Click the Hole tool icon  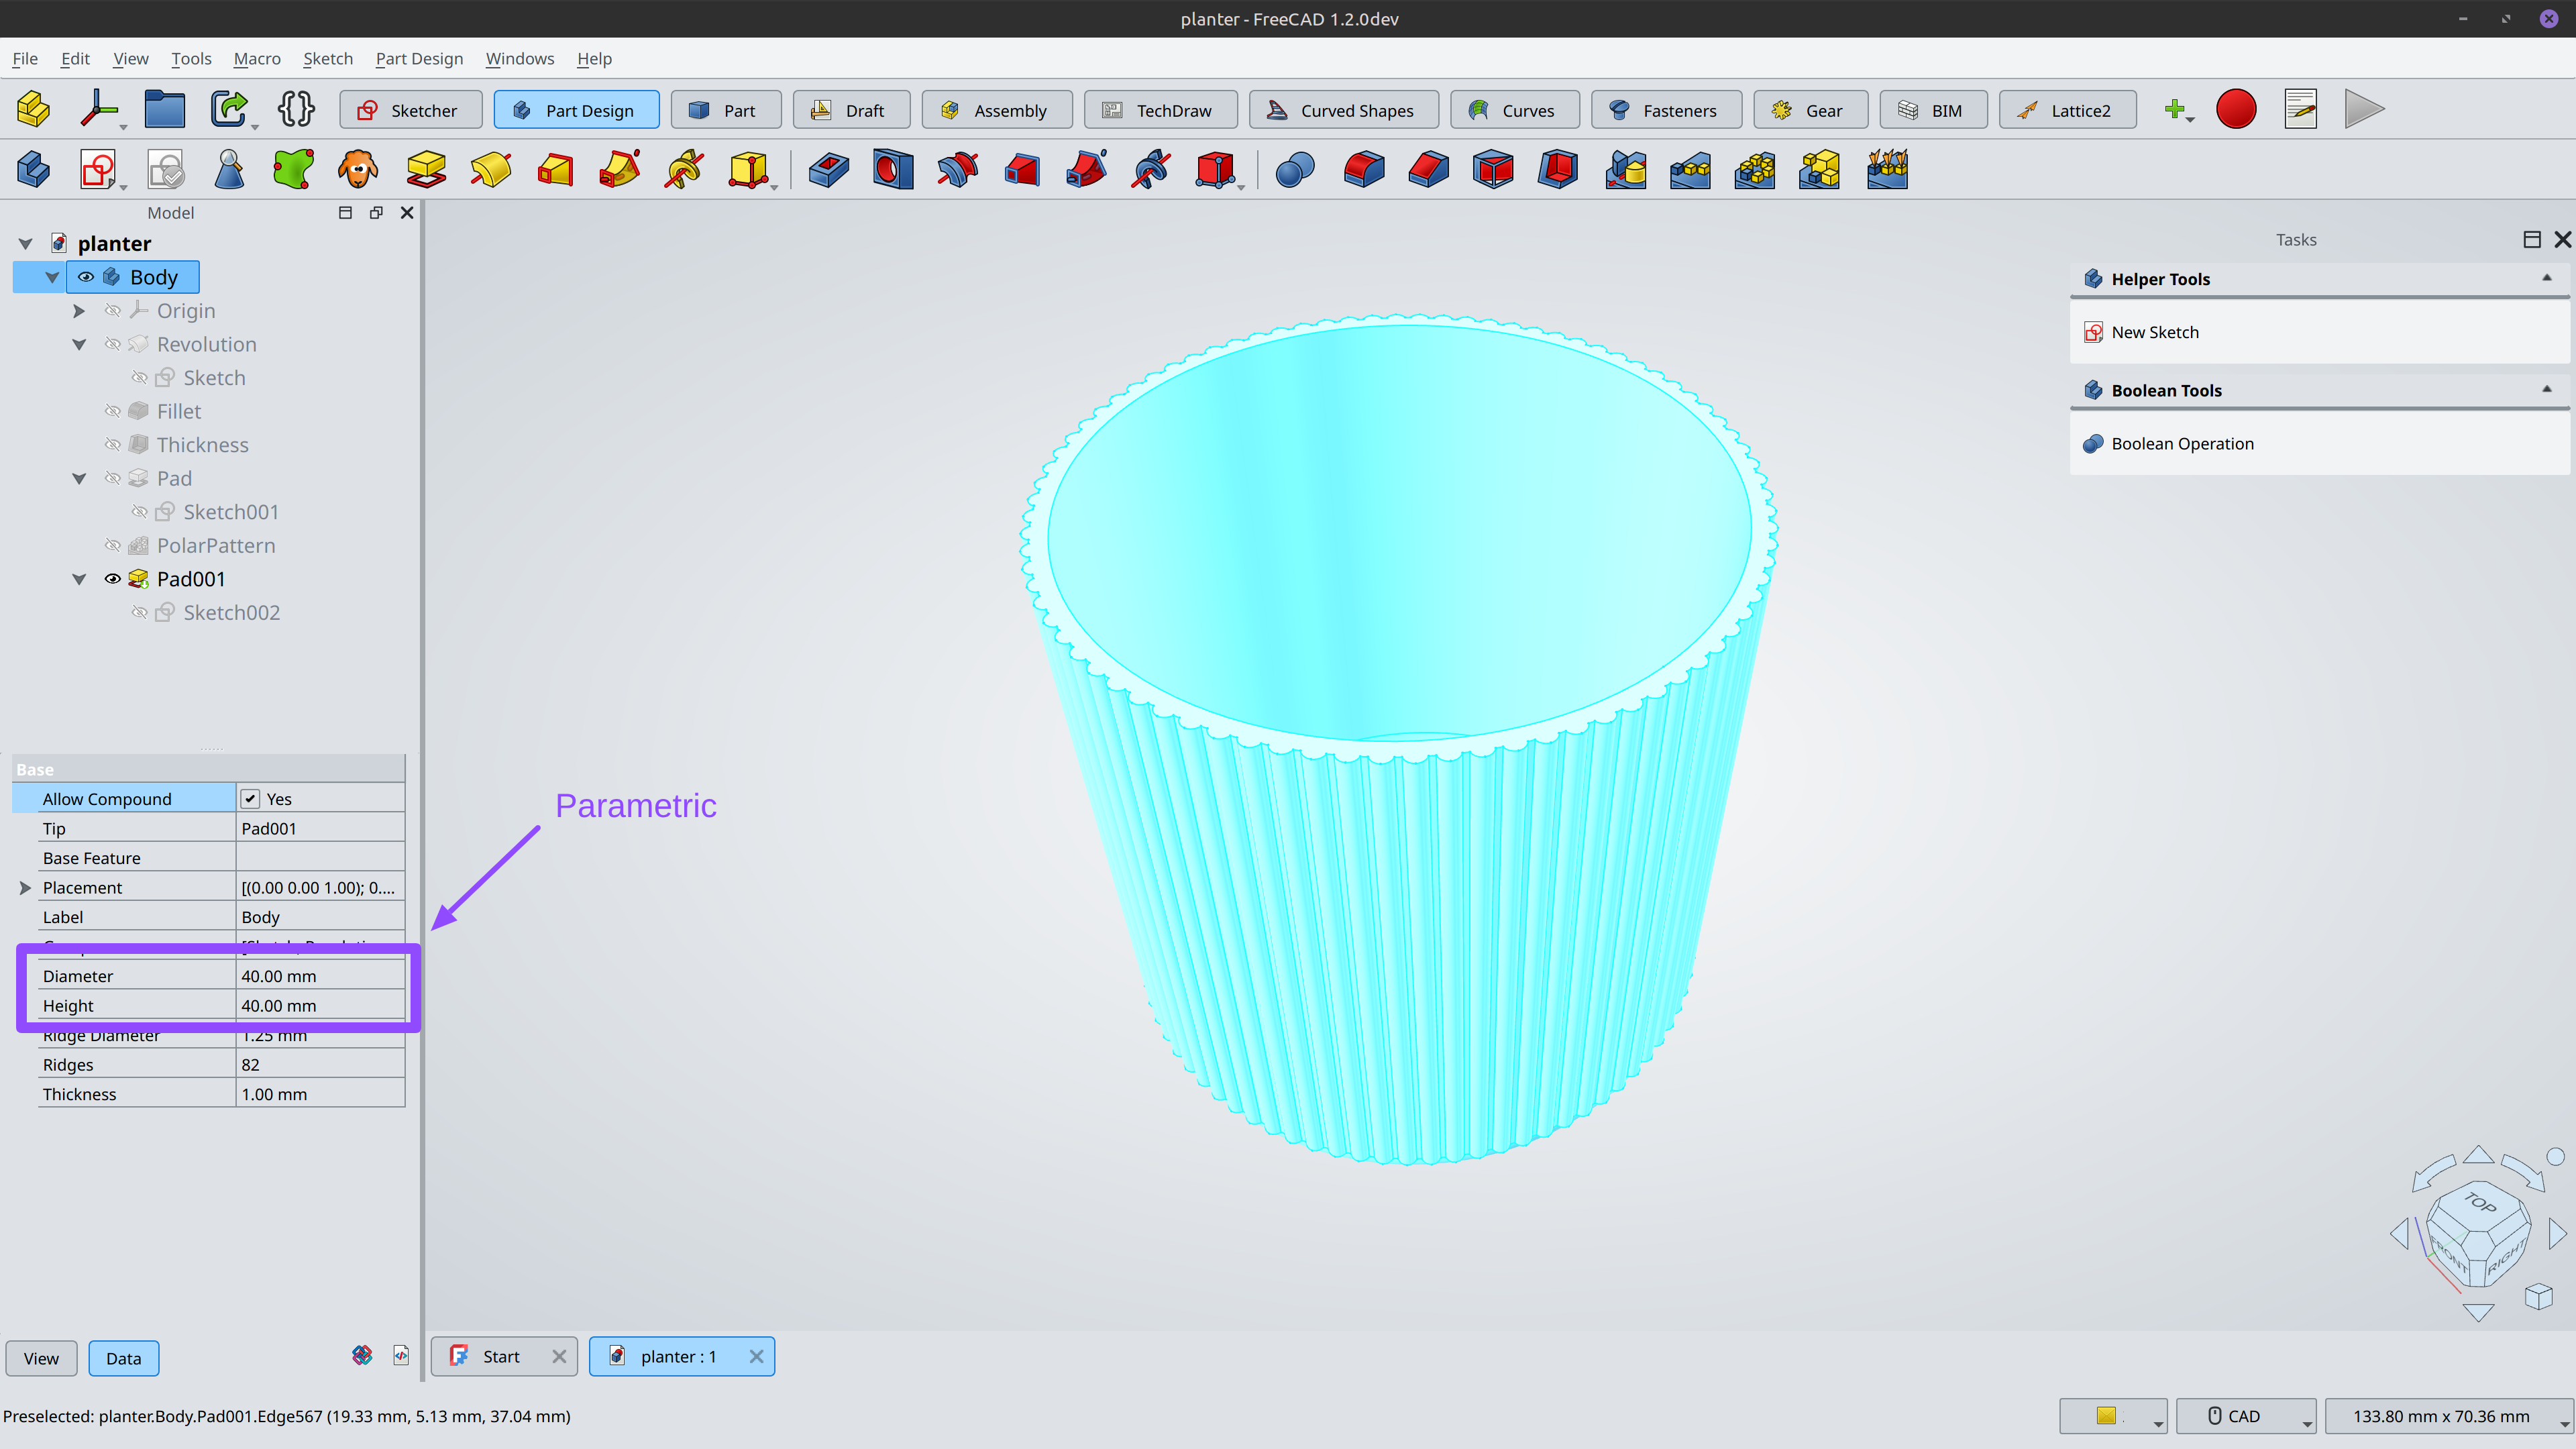(893, 170)
